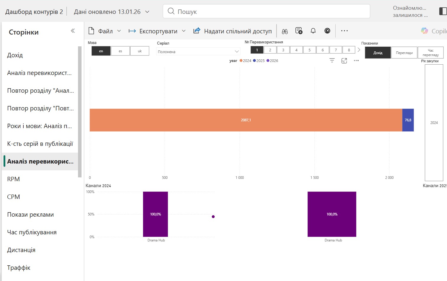
Task: Select language uk in Мова slicer
Action: tap(140, 51)
